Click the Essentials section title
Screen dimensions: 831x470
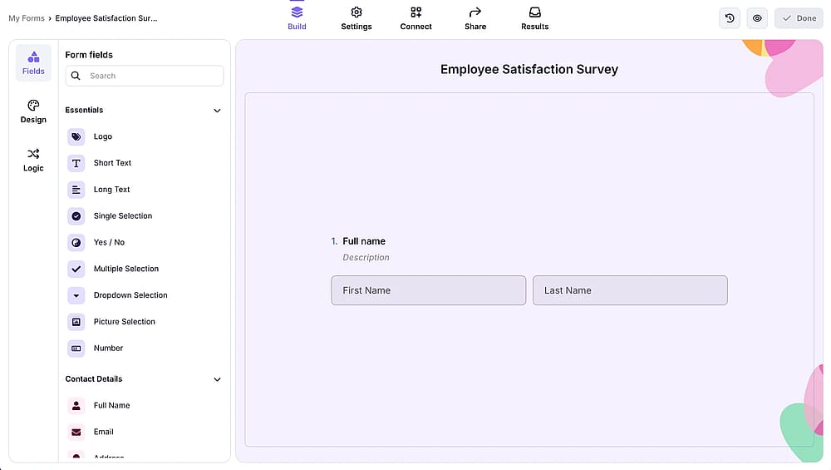coord(84,111)
